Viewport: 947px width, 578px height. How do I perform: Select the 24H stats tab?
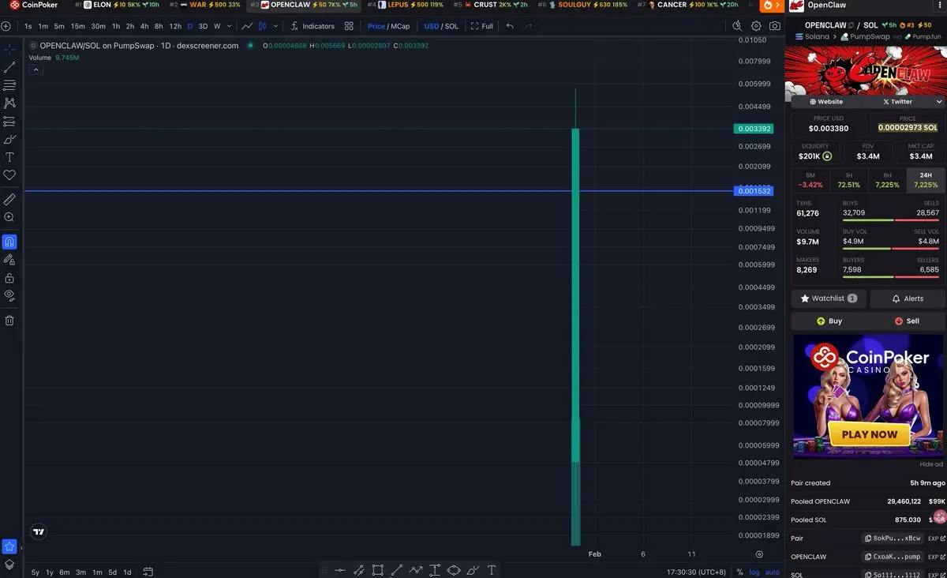926,180
